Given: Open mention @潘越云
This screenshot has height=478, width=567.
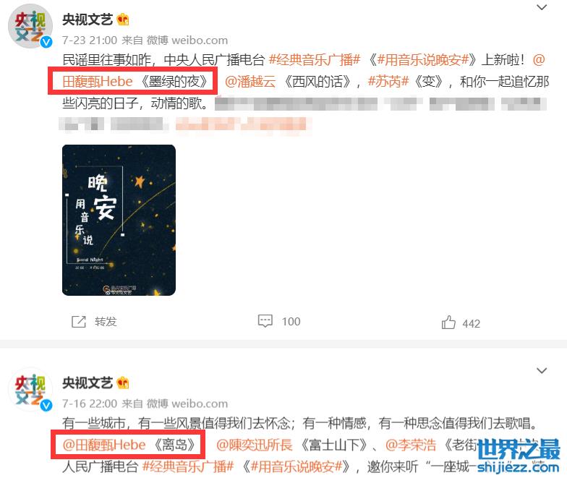Looking at the screenshot, I should 250,81.
